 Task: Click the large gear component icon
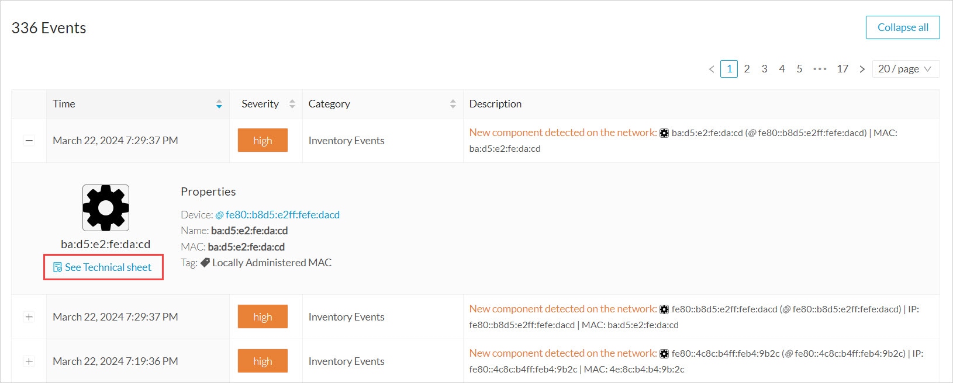[106, 208]
